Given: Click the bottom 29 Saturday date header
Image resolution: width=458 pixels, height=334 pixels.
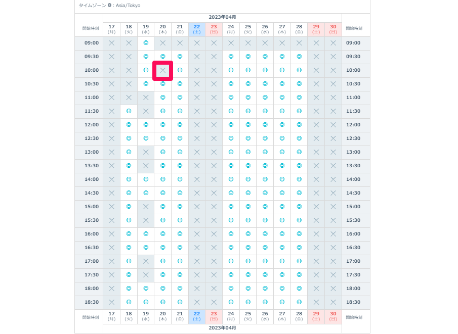Looking at the screenshot, I should tap(316, 316).
